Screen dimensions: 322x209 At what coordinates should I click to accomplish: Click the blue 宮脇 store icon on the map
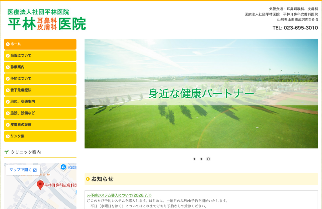click(63, 167)
